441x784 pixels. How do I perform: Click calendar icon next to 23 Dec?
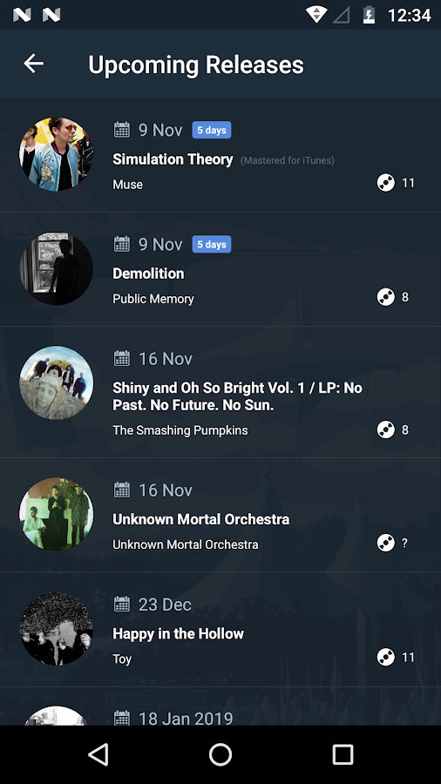tap(121, 604)
